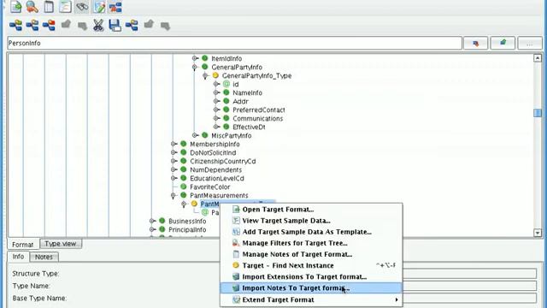Click the vertical scrollbar thumb
Viewport: 547px width, 308px height.
point(538,113)
